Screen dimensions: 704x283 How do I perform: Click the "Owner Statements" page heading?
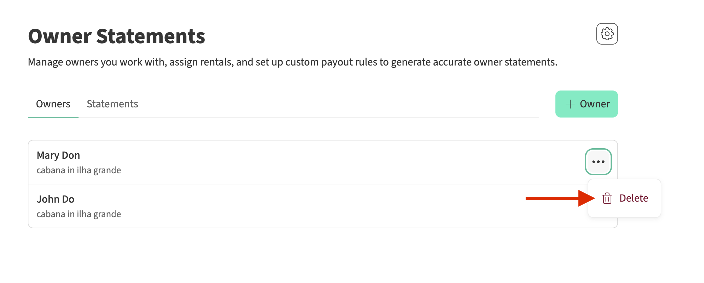coord(116,36)
